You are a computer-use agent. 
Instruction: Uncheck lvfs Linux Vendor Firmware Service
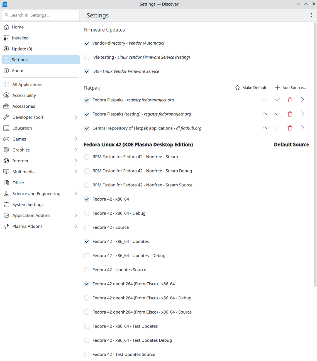87,71
